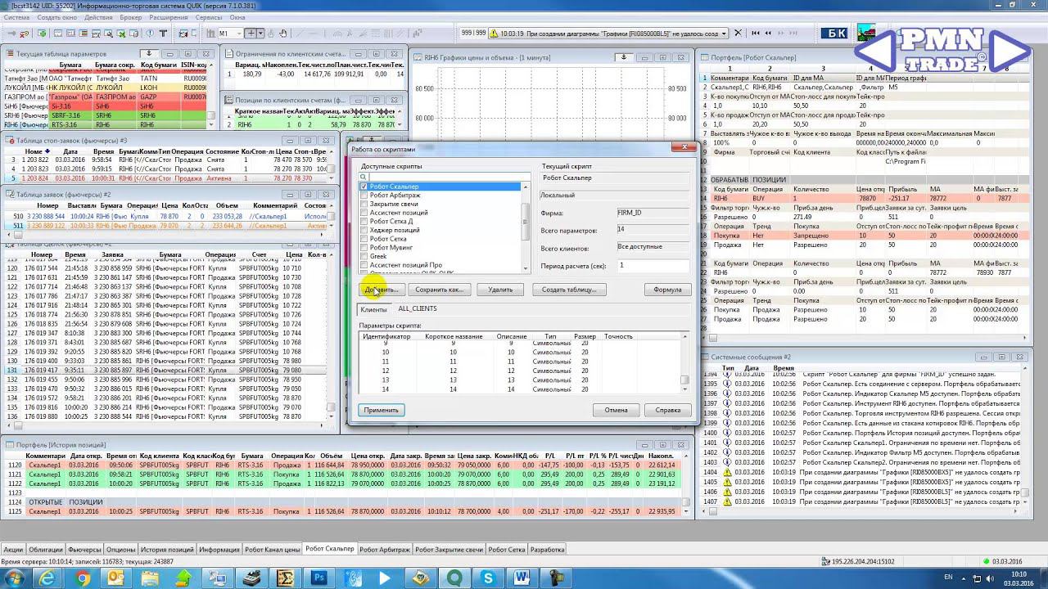Click the Сохранить как button
Screen dimensions: 1048x589
440,290
